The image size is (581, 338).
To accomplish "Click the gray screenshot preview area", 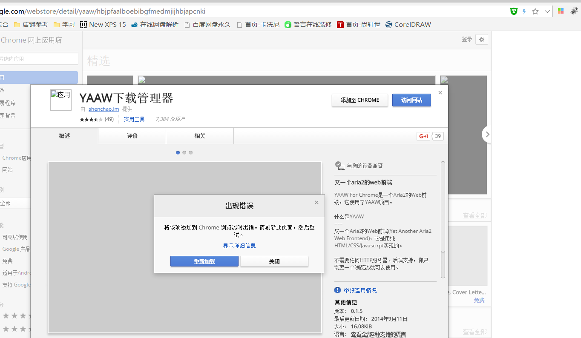I will point(185,247).
